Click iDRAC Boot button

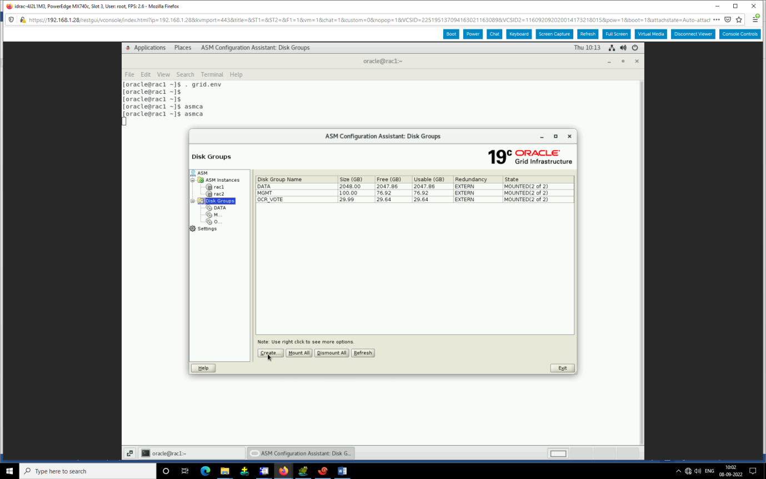click(x=451, y=34)
